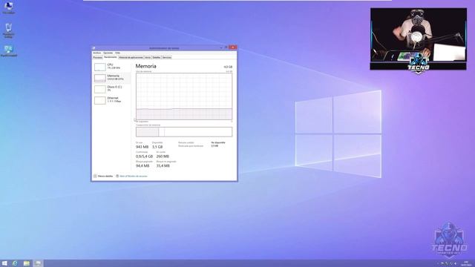
Task: Click the taskbar clock
Action: pyautogui.click(x=466, y=263)
